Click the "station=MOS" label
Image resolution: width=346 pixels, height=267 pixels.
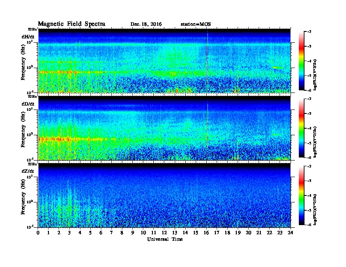[x=196, y=24]
